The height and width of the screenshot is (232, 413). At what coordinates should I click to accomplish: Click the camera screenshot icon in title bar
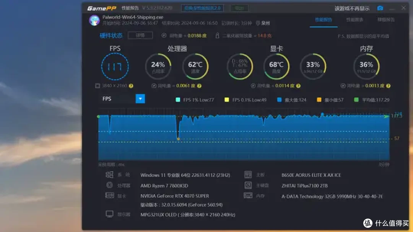point(380,8)
